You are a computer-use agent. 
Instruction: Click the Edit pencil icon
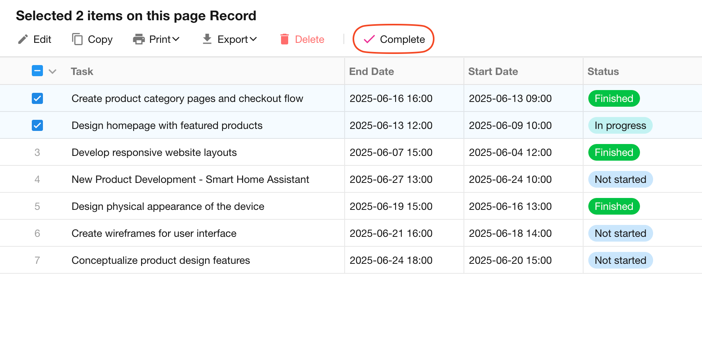pos(23,39)
